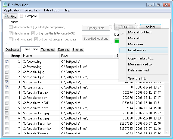Click the Reset button
The width and height of the screenshot is (173, 139).
click(x=125, y=27)
